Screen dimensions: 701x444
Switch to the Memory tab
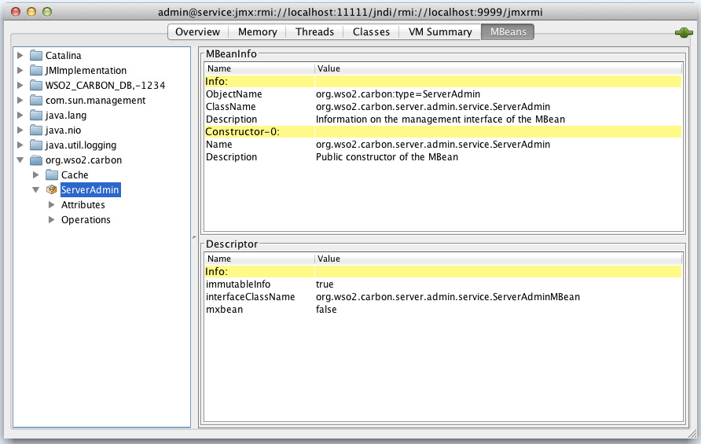[257, 32]
